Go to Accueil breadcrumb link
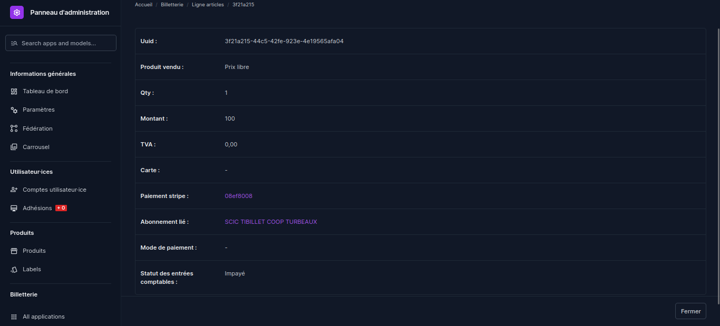The image size is (720, 326). (143, 4)
